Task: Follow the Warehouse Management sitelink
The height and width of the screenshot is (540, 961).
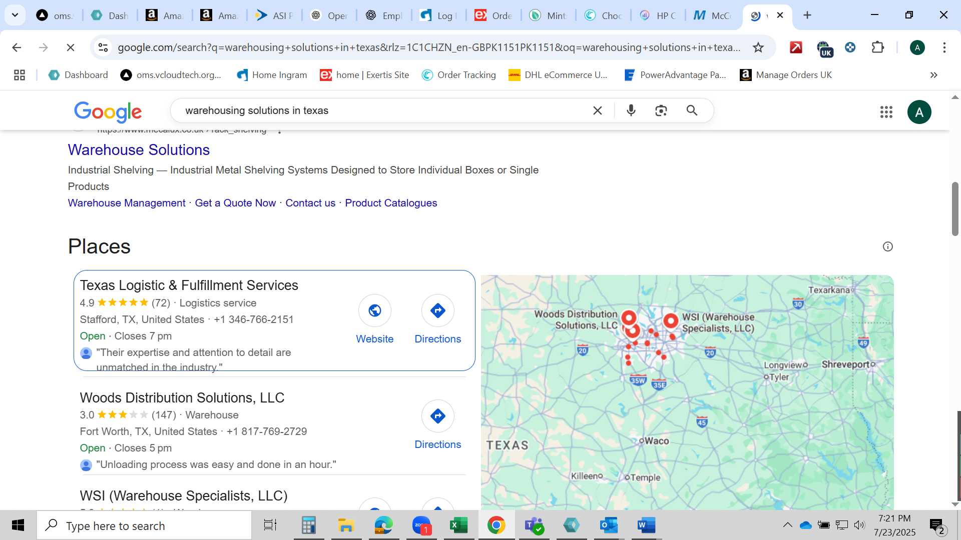Action: [127, 203]
